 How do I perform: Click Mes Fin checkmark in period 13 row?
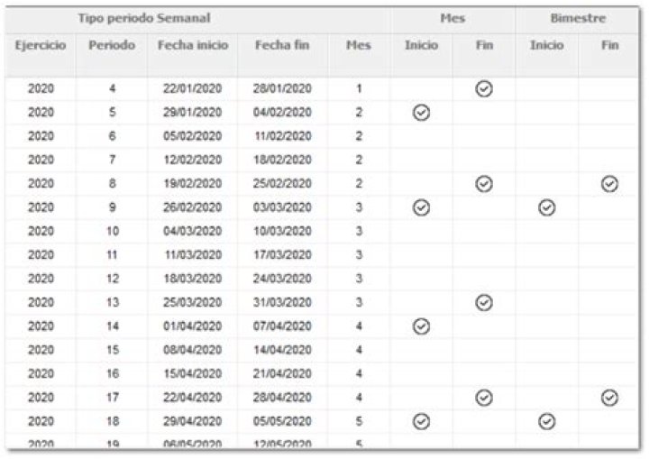(x=484, y=302)
